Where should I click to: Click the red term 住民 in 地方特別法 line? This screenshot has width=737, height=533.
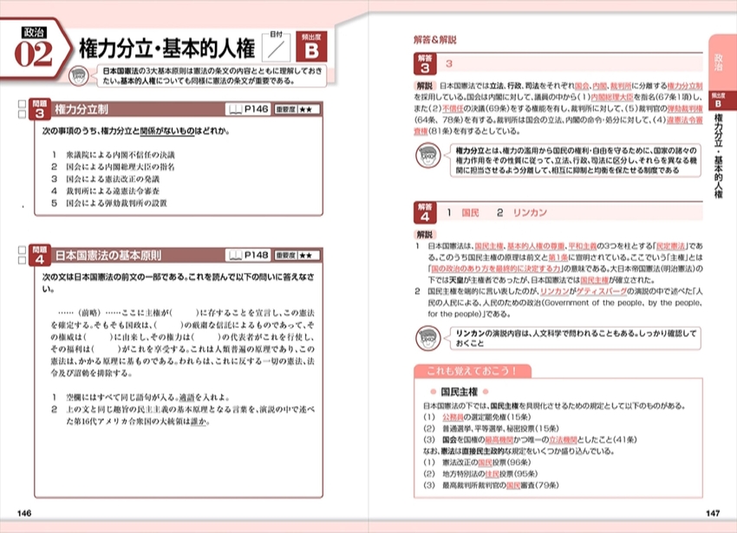click(x=492, y=474)
